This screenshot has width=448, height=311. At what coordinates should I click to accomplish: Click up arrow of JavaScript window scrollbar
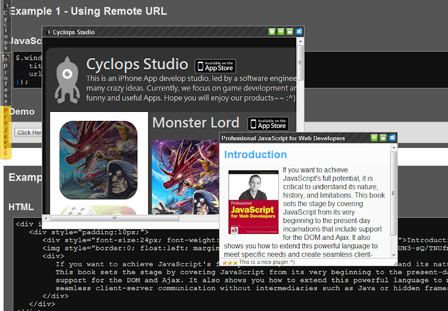click(394, 148)
